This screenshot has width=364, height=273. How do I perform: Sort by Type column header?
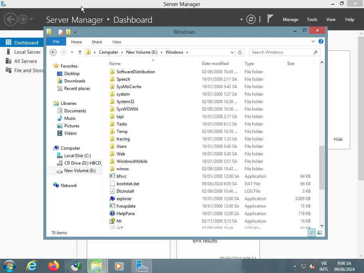(x=249, y=64)
